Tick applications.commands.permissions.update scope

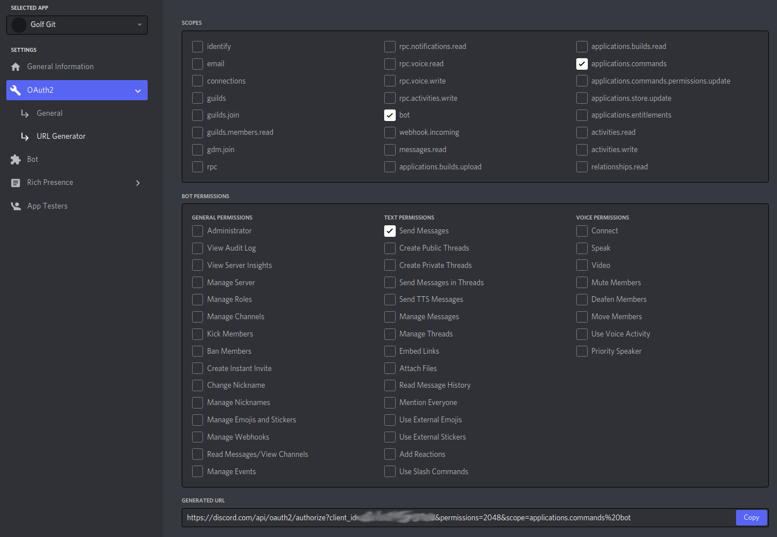[582, 81]
